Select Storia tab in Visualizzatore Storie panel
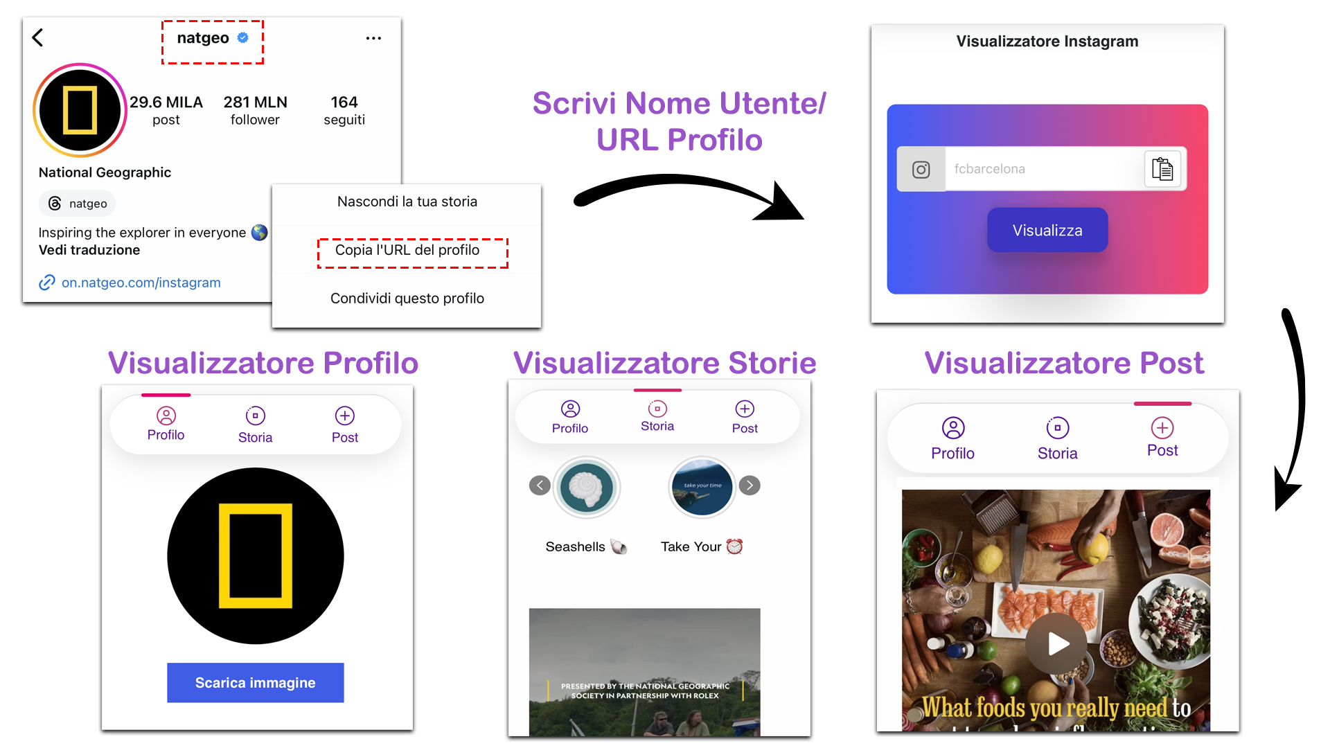Image resolution: width=1330 pixels, height=748 pixels. coord(657,416)
